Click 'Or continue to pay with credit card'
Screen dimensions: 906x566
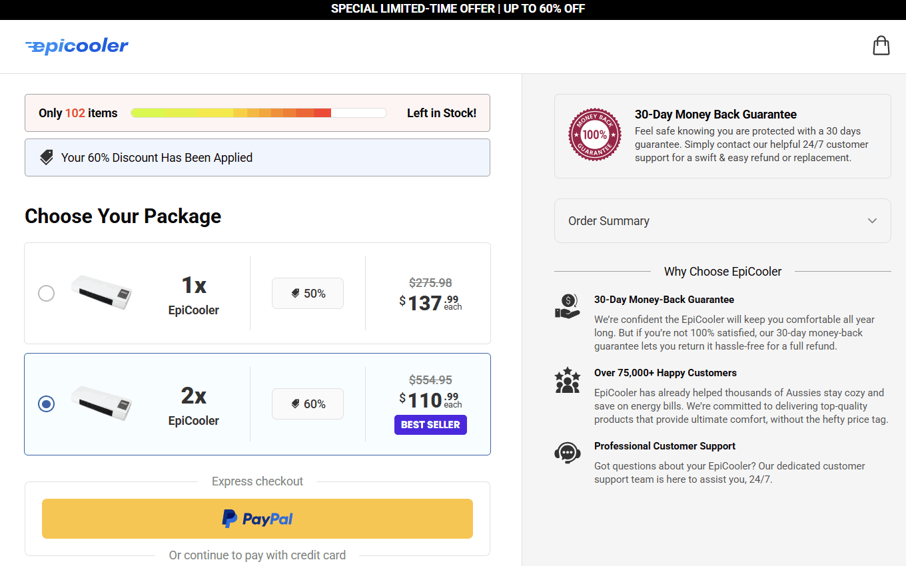click(x=257, y=555)
